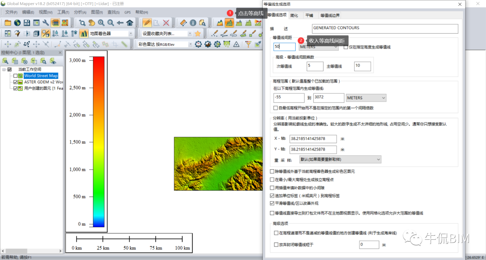
Task: Uncheck the 用户创建的图元 layer checkbox
Action: click(15, 88)
